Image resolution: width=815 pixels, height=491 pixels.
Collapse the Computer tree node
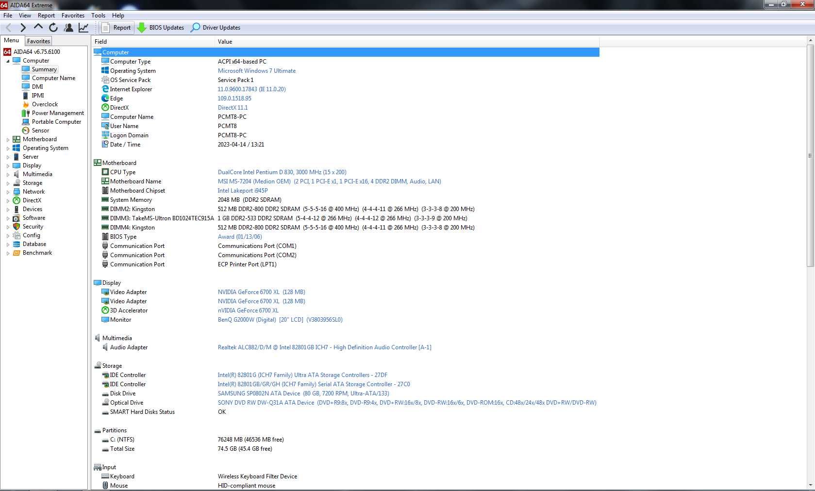(8, 61)
